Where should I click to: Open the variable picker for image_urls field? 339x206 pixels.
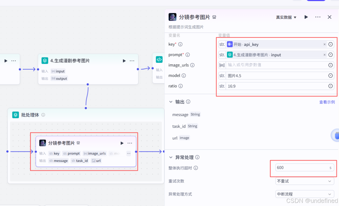click(330, 65)
